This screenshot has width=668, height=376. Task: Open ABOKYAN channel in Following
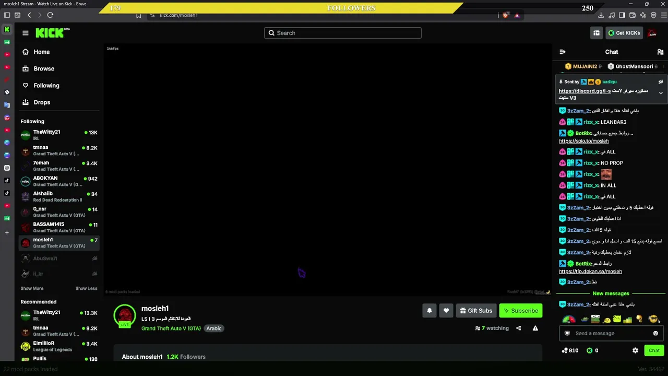click(x=59, y=181)
